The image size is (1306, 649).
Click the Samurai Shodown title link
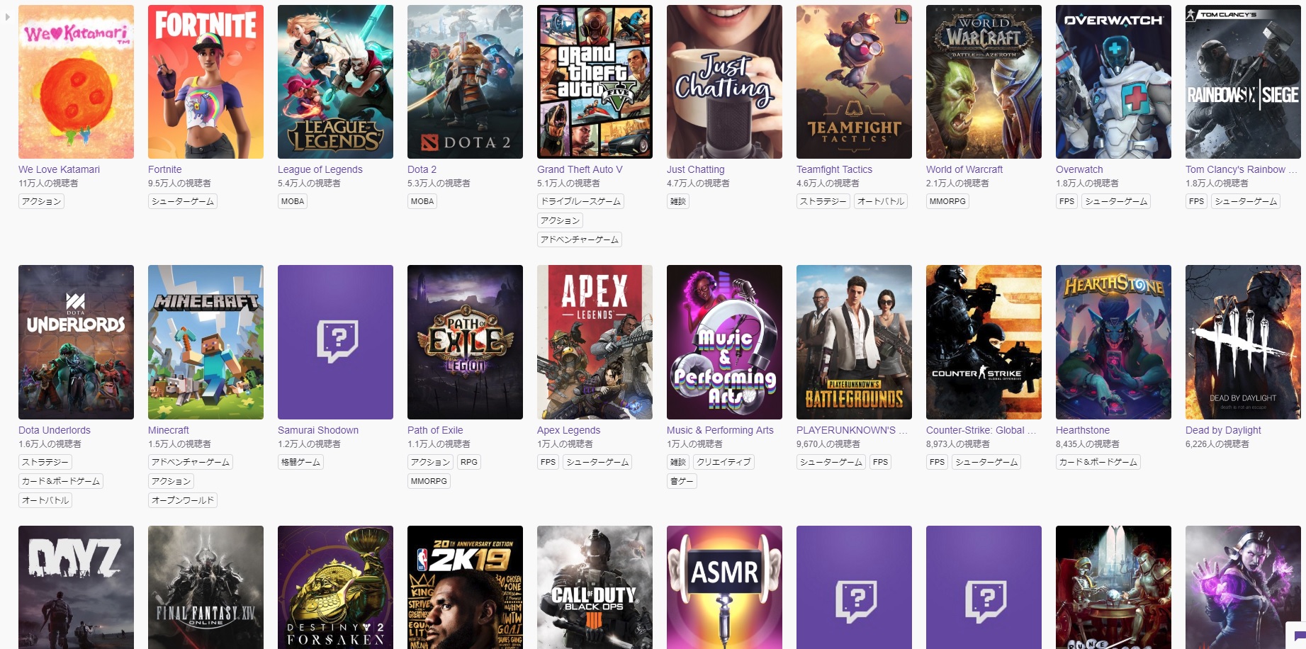click(x=318, y=430)
